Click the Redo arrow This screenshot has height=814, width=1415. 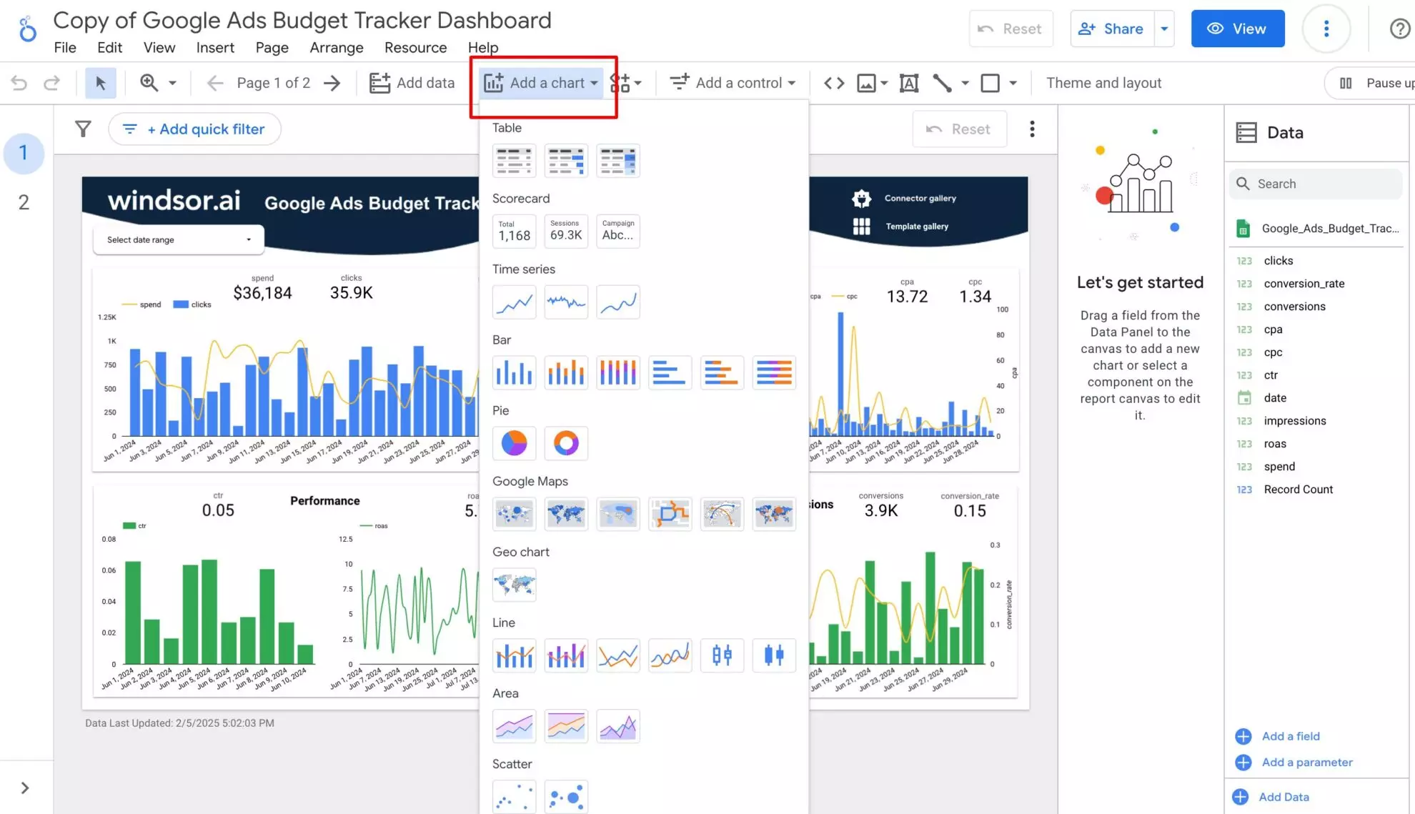point(51,83)
